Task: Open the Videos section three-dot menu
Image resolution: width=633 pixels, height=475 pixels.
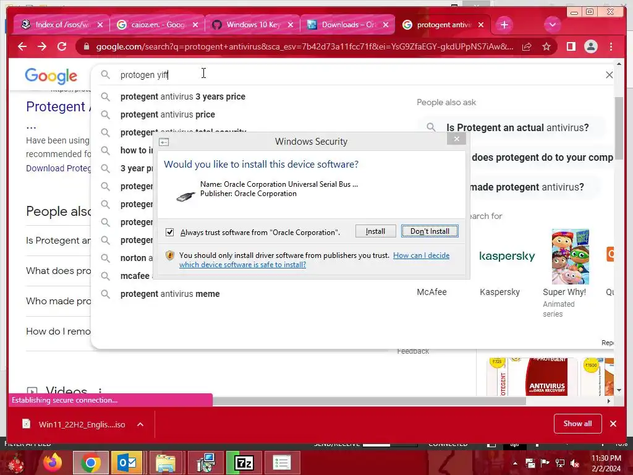Action: (100, 391)
